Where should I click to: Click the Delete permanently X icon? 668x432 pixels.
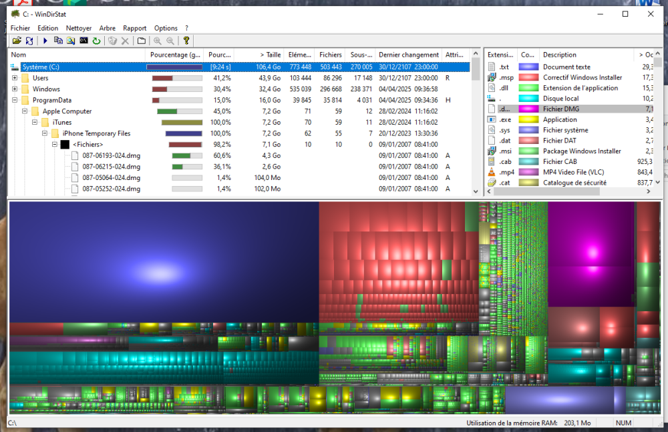[x=126, y=41]
